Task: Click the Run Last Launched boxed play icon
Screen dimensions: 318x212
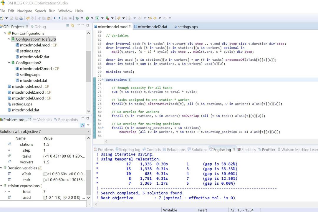Action: click(97, 18)
